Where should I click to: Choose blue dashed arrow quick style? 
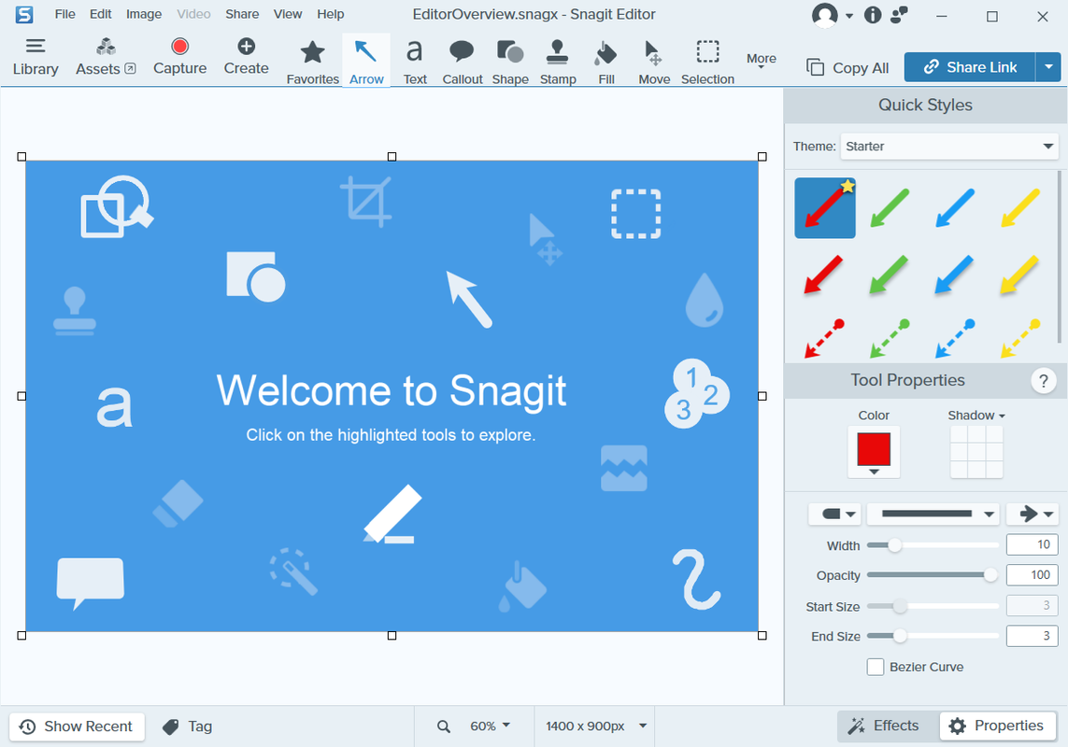pos(955,338)
